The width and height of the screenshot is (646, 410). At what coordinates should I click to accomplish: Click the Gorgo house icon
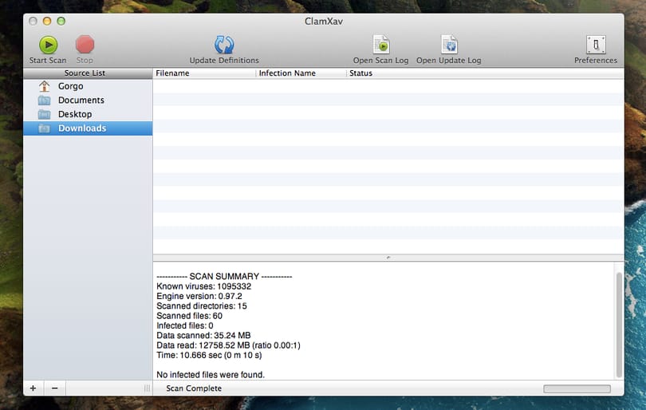[x=44, y=86]
